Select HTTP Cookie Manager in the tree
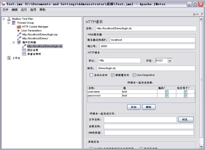The image size is (205, 150). coord(35,27)
